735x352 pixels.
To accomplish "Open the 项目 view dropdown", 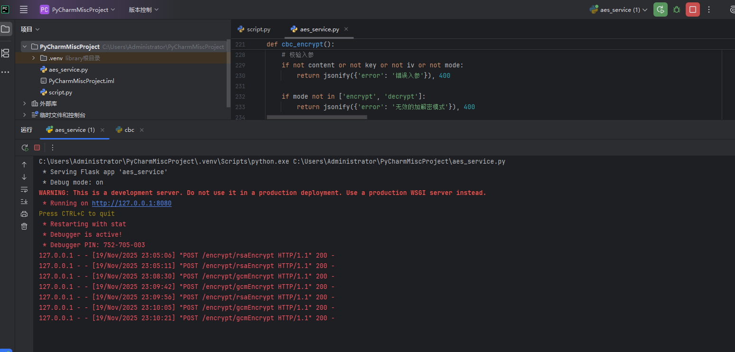I will pyautogui.click(x=30, y=29).
